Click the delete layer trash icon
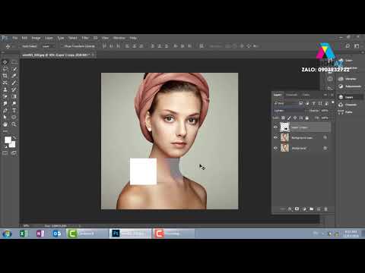 click(x=326, y=209)
